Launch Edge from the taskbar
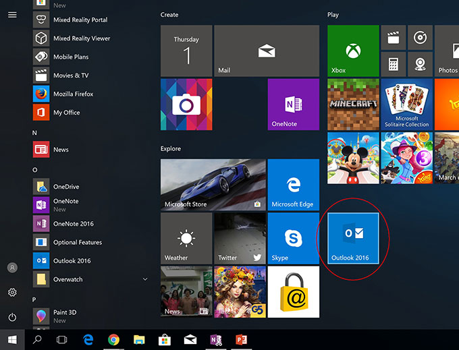Screen dimensions: 459x350 point(88,339)
